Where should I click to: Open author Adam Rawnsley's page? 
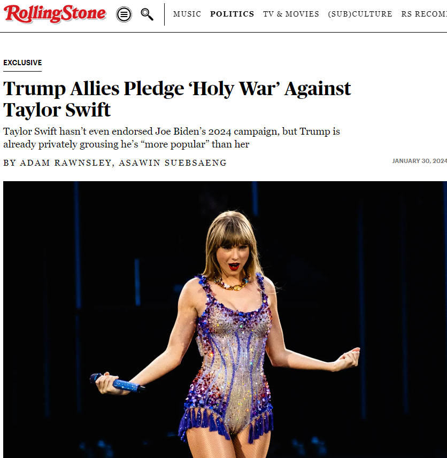pos(65,162)
